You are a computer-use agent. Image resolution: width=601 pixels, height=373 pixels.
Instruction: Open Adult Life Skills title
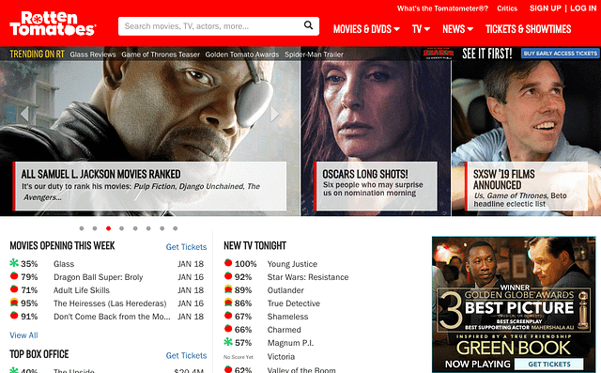(x=82, y=290)
